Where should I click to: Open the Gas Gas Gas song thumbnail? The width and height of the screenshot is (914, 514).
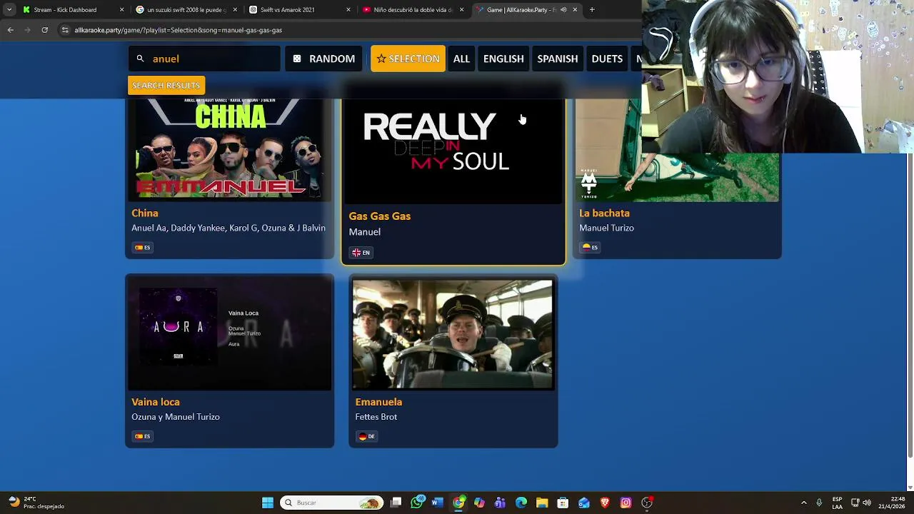coord(453,150)
